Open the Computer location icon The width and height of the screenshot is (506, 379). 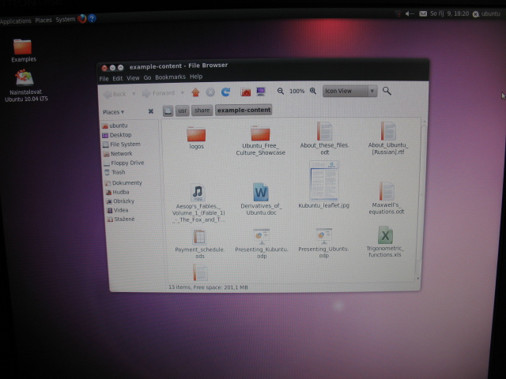pyautogui.click(x=261, y=92)
